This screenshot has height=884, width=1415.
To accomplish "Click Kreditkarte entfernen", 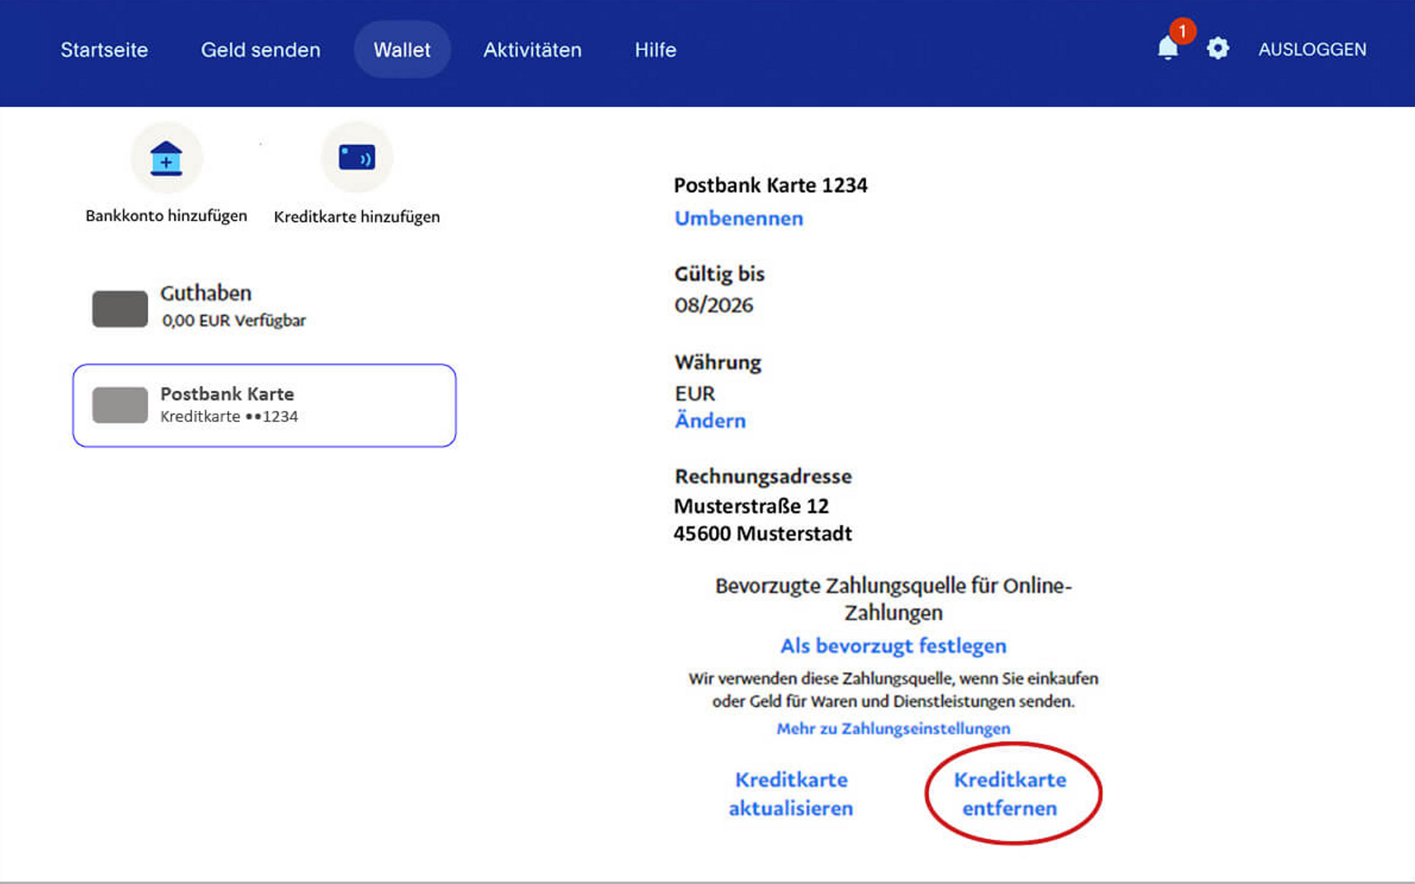I will click(1010, 794).
